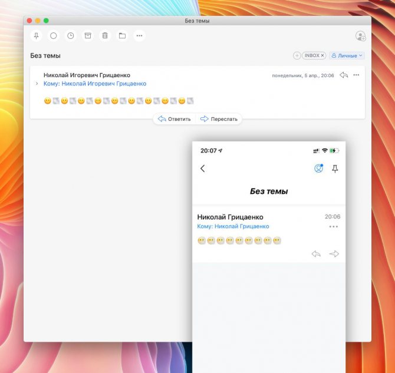The image size is (395, 373).
Task: Mark message unread with circle icon
Action: (x=54, y=36)
